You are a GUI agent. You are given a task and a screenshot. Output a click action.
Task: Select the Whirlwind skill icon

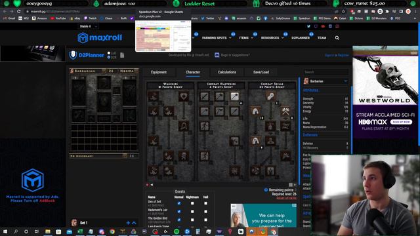[255, 170]
